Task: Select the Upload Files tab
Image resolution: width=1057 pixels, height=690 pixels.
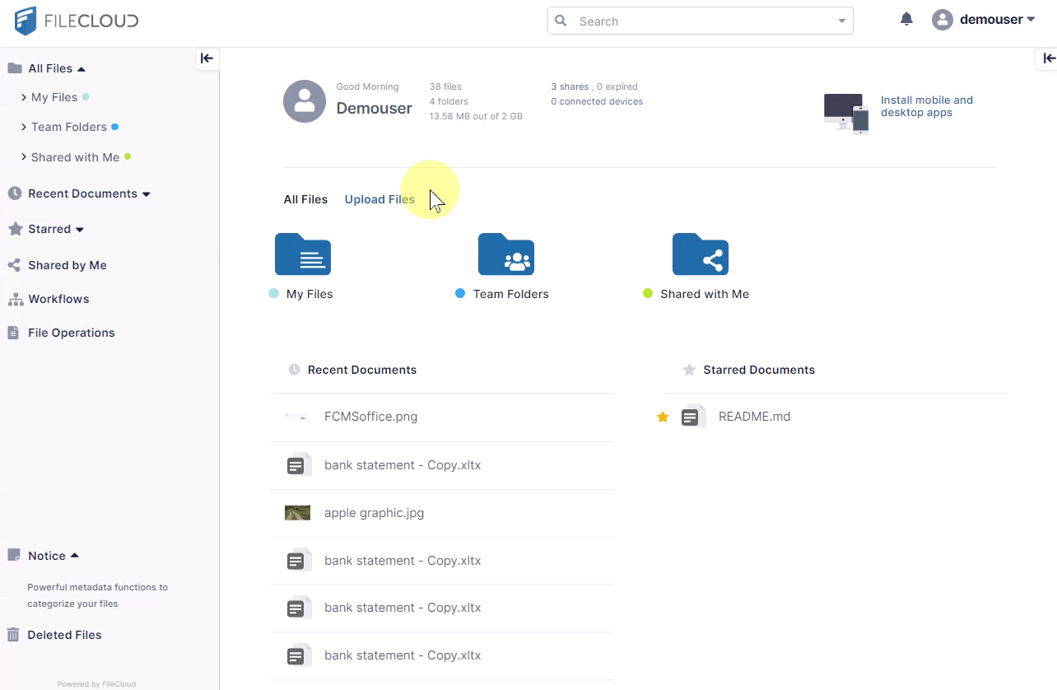Action: point(379,199)
